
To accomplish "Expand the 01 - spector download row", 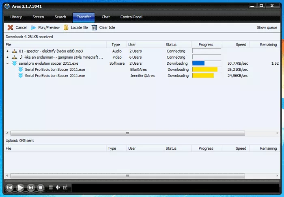I will pyautogui.click(x=7, y=51).
